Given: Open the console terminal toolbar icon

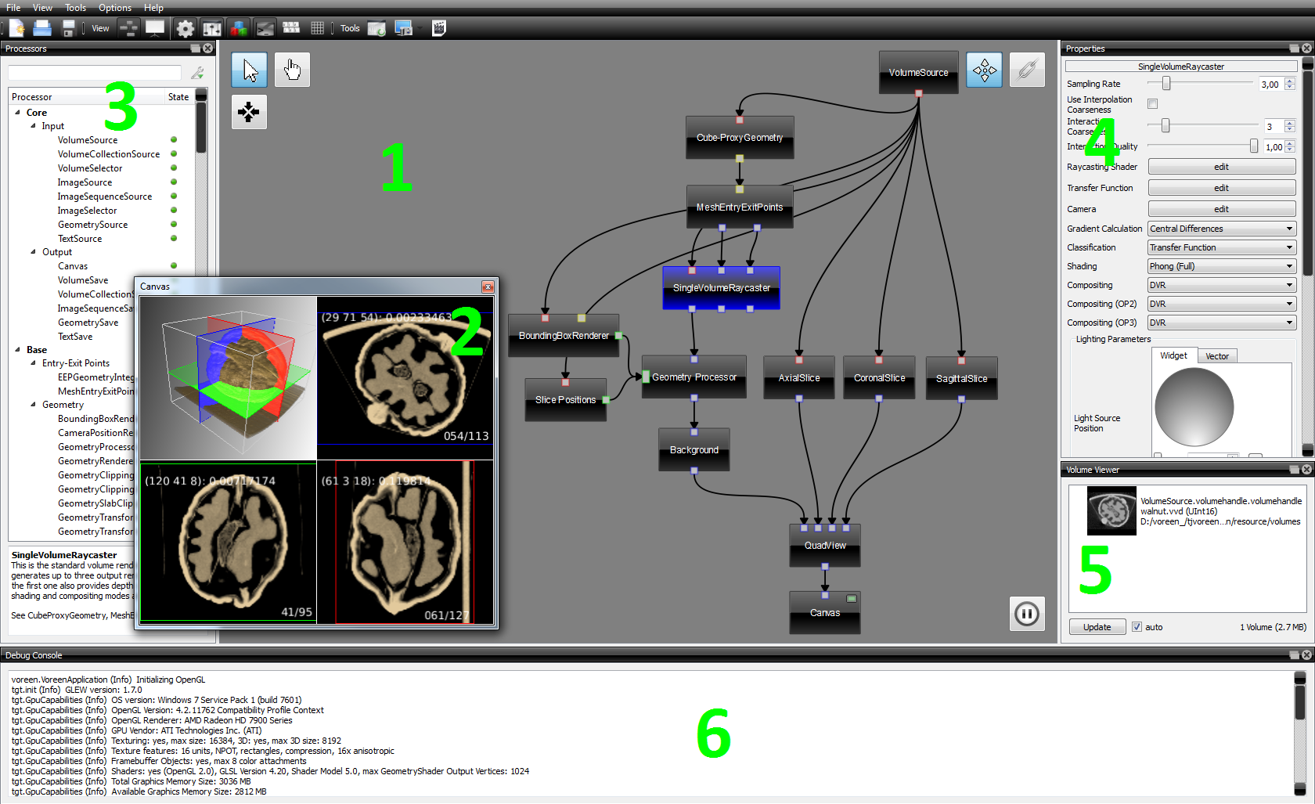Looking at the screenshot, I should pyautogui.click(x=265, y=29).
